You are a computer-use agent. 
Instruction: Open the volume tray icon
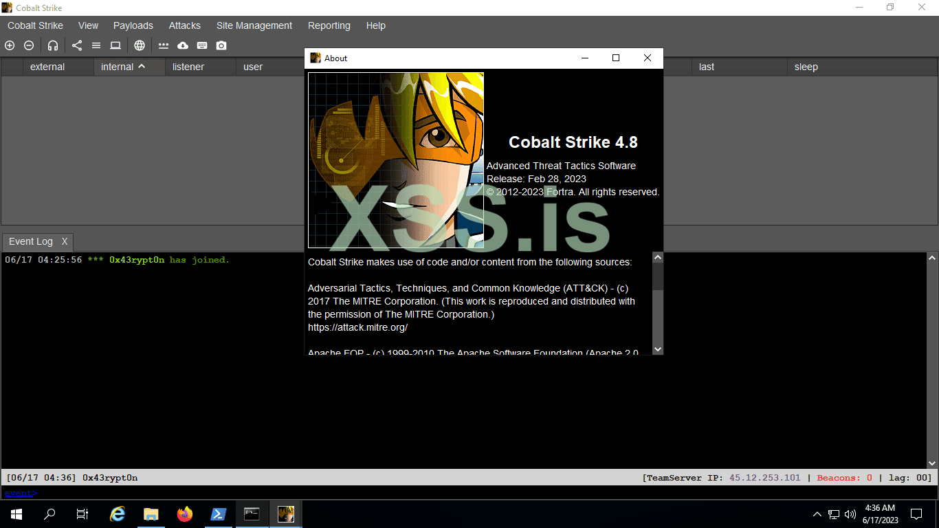(x=850, y=514)
